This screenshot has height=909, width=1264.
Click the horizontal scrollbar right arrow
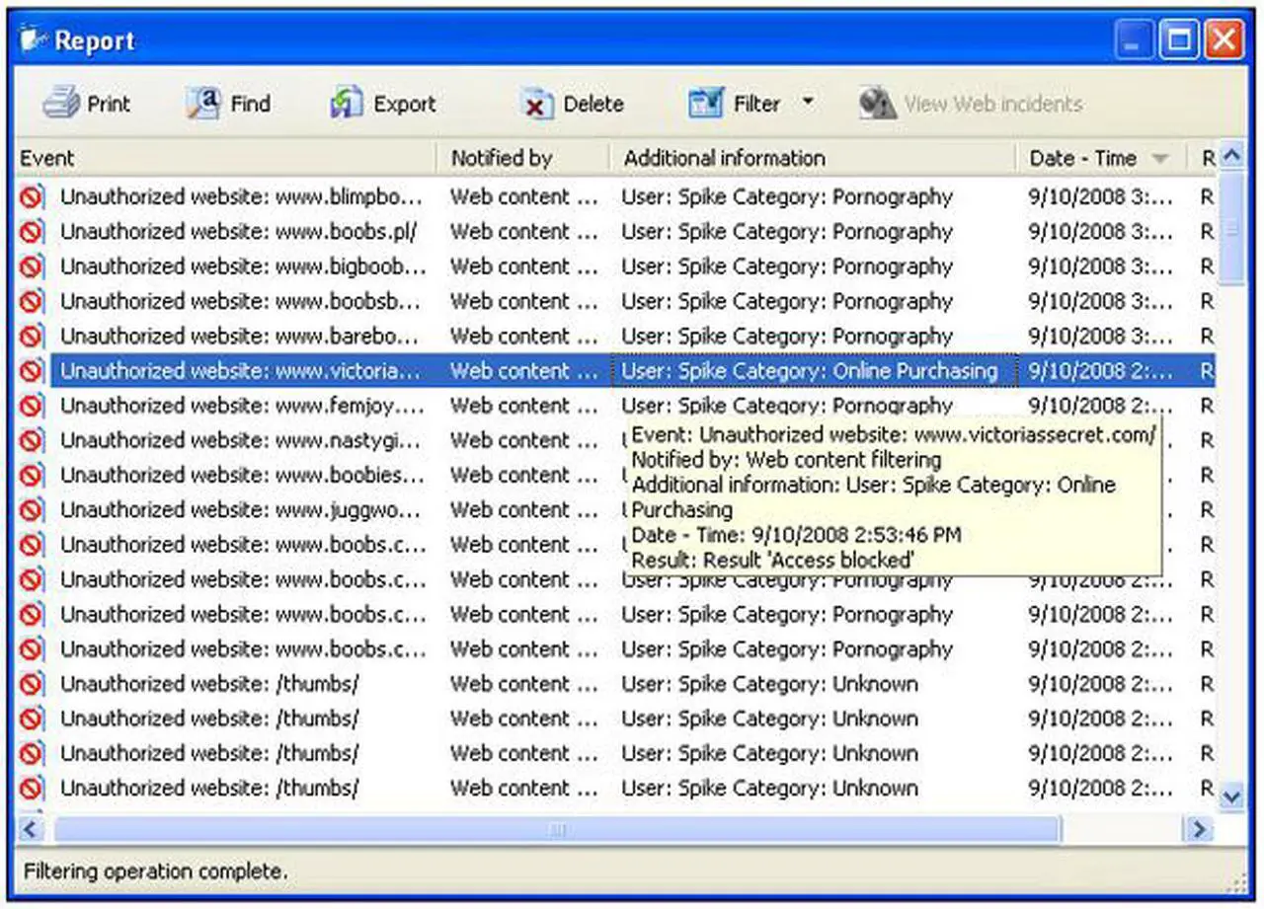click(x=1199, y=829)
